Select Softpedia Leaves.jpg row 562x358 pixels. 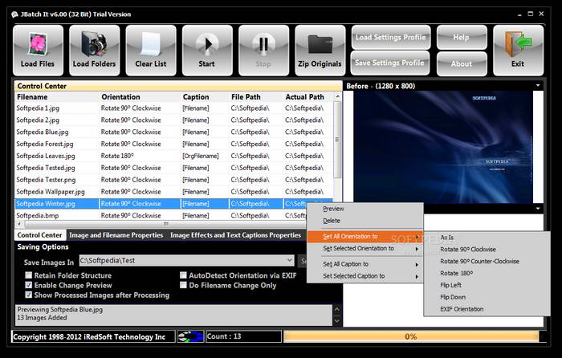174,156
